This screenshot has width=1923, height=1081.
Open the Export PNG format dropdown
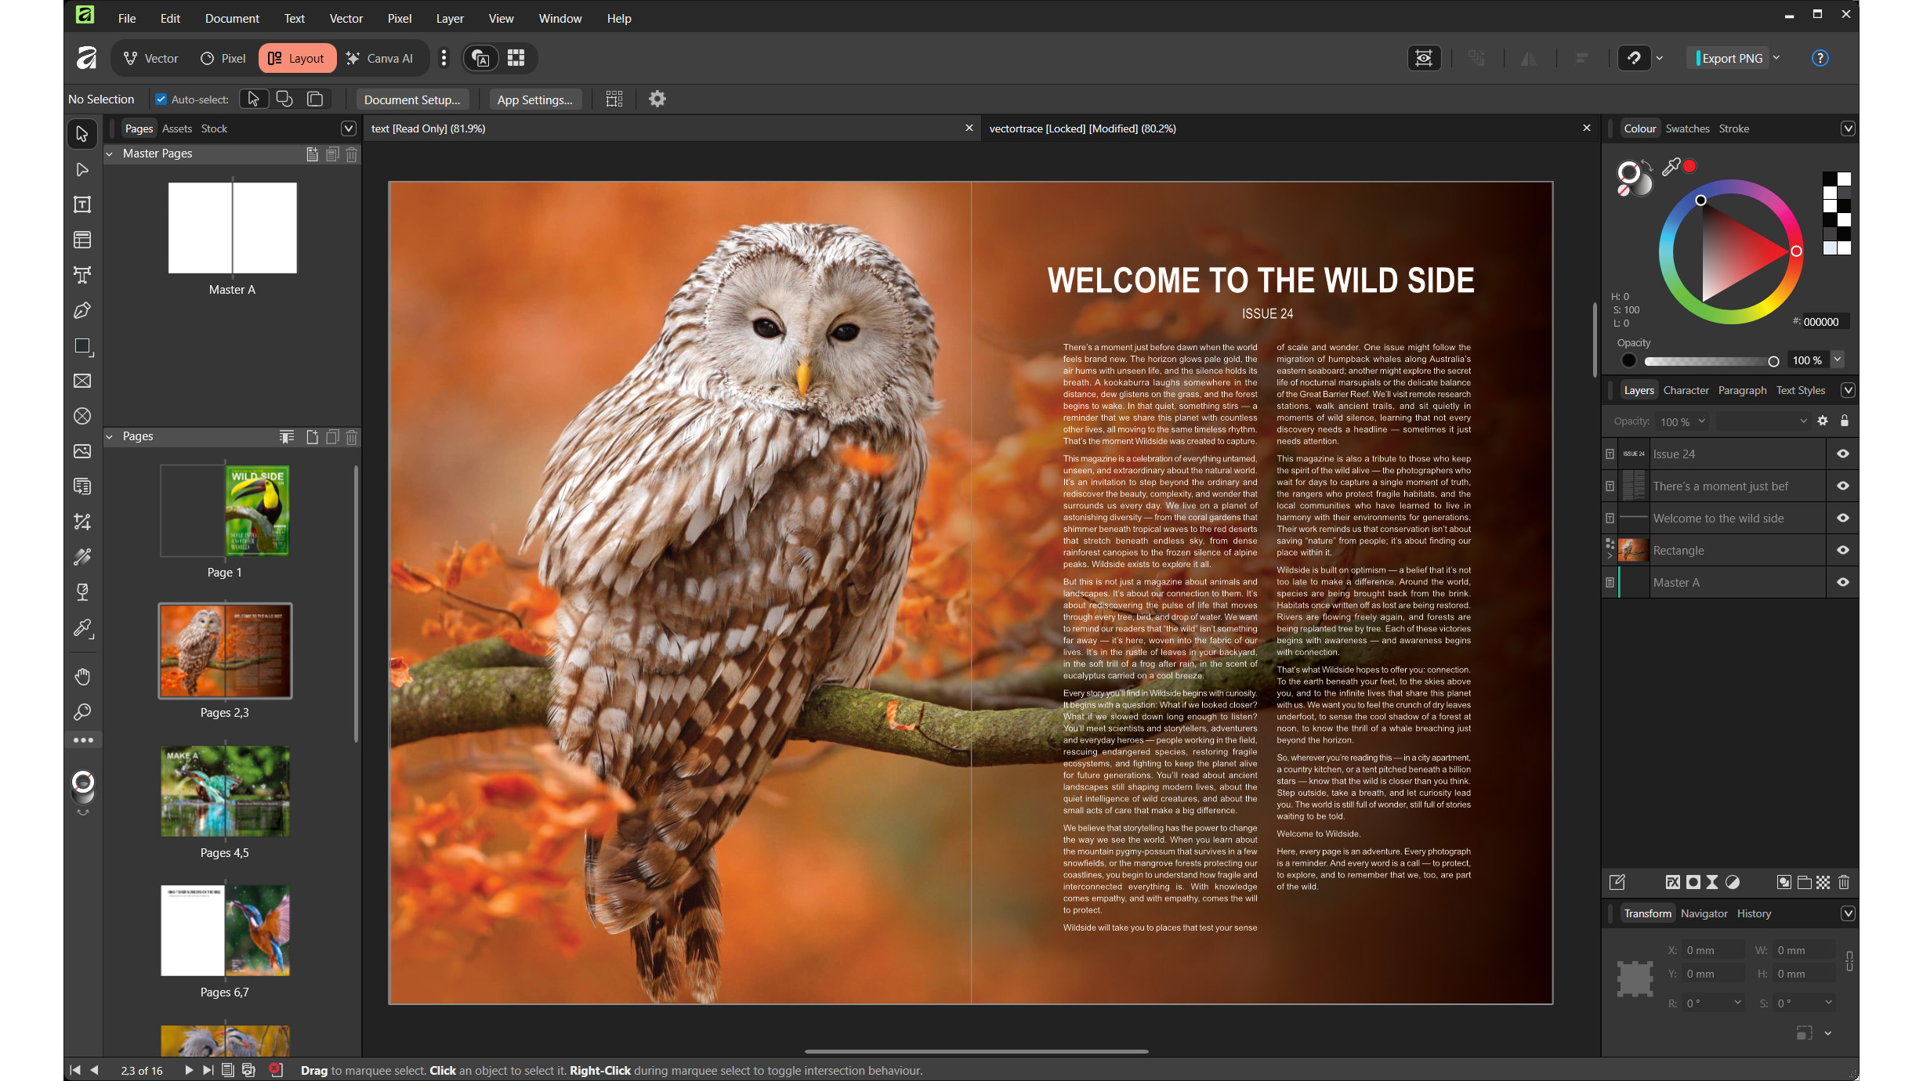1777,58
